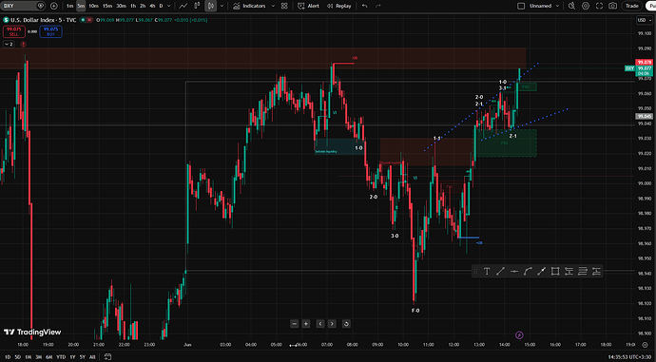Select the Arrow line tool in floating toolbar

(x=541, y=272)
